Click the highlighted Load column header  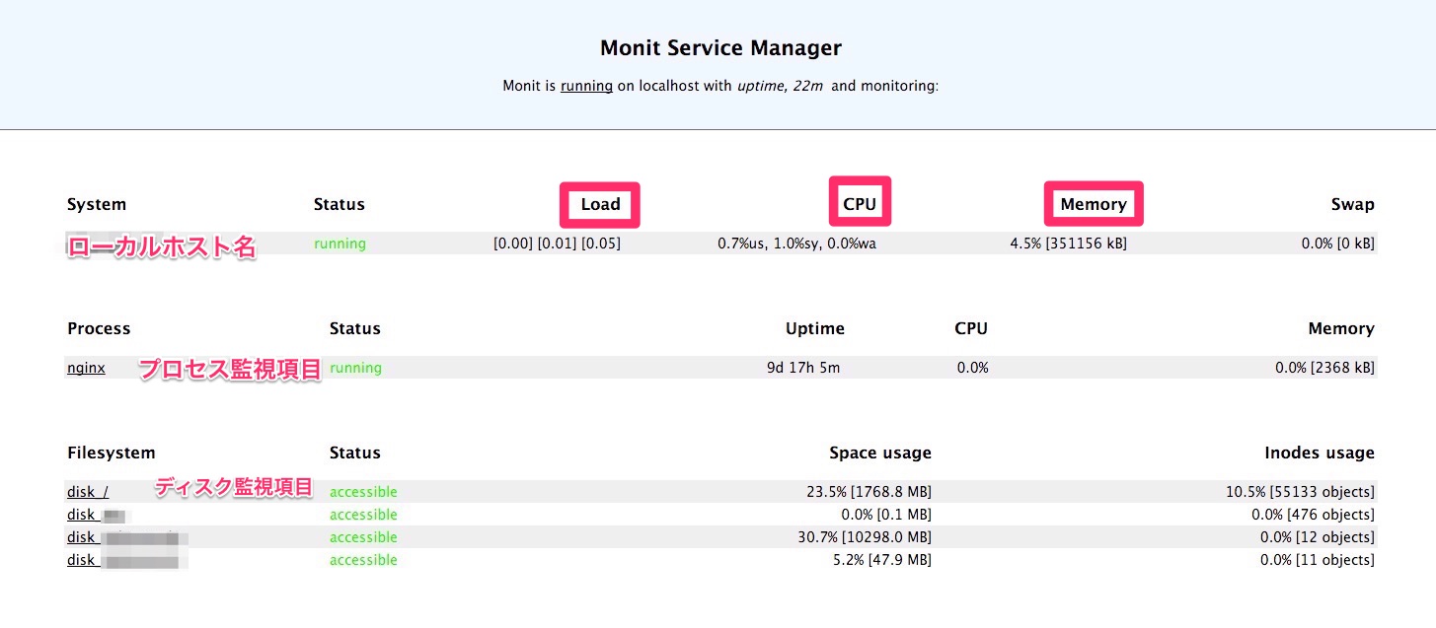600,205
